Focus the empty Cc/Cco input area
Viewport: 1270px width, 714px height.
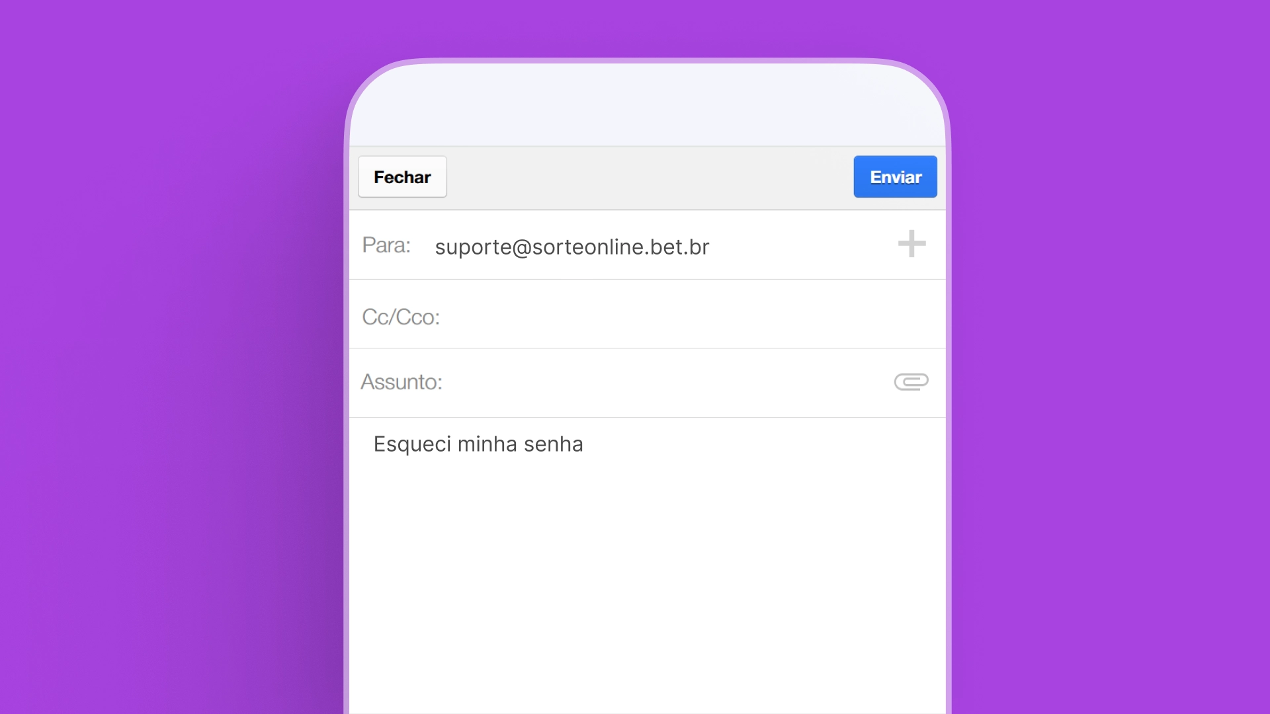661,317
